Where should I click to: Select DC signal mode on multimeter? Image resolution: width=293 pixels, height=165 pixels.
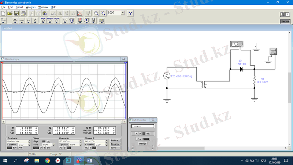pos(146,139)
